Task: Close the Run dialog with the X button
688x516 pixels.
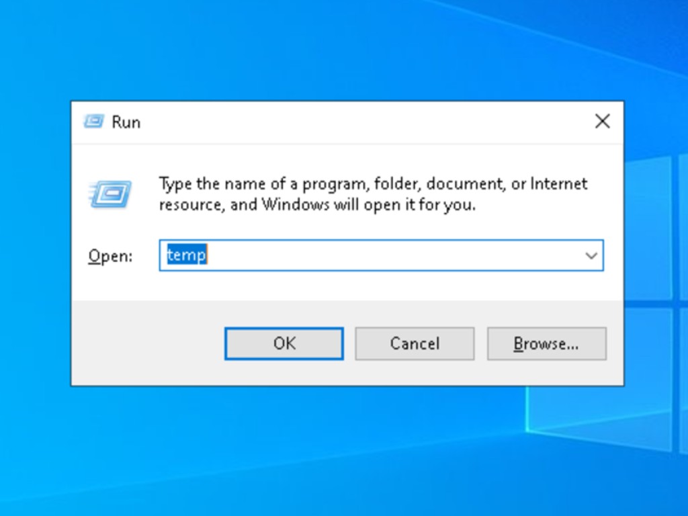Action: coord(603,122)
